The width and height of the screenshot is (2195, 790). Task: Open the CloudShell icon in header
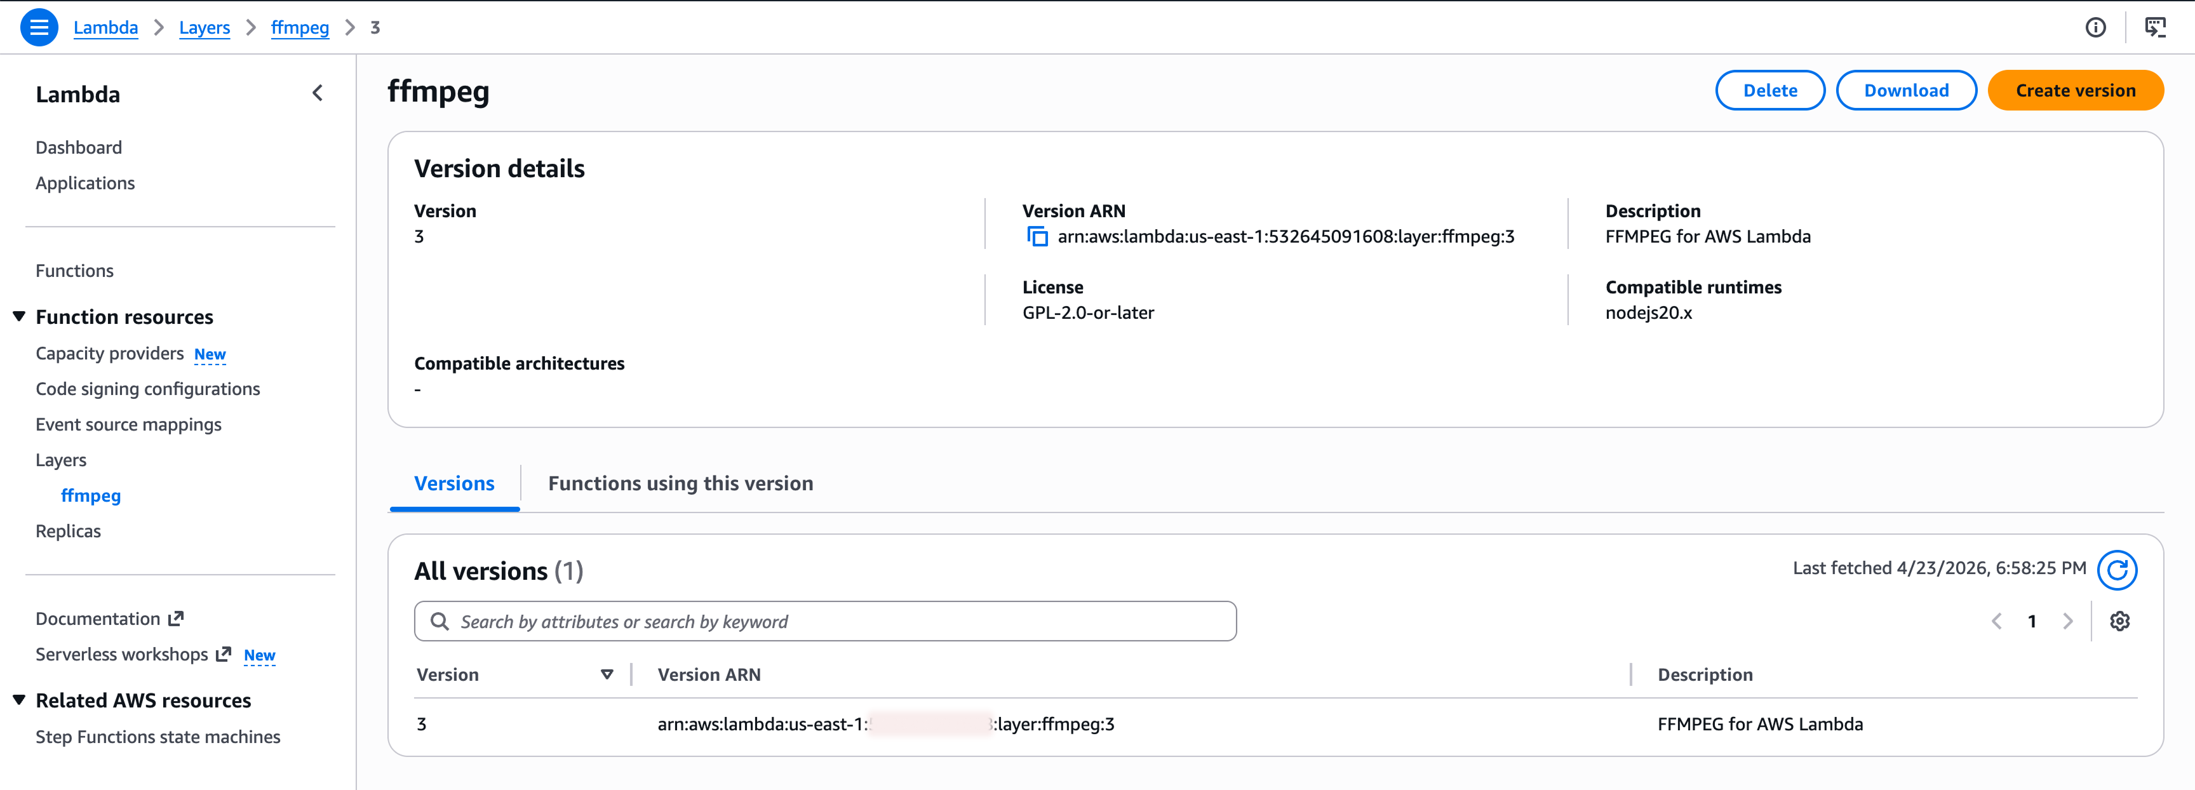(2155, 27)
